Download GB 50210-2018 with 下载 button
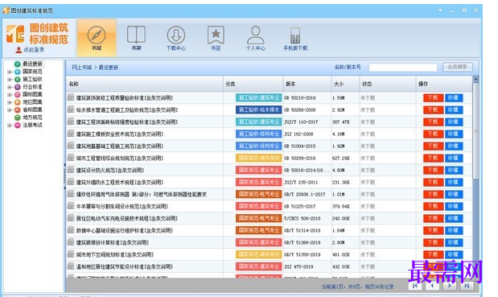Viewport: 498px width, 297px height. 433,98
